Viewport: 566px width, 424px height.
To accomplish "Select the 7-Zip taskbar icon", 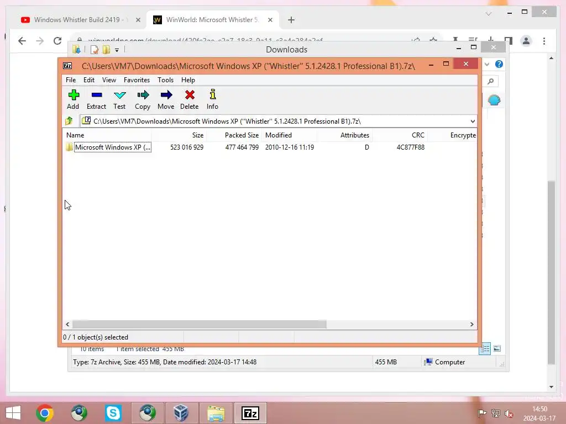I will (x=250, y=413).
